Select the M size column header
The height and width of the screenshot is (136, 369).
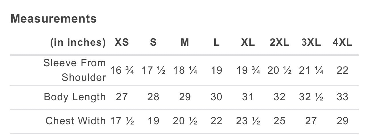tap(185, 43)
